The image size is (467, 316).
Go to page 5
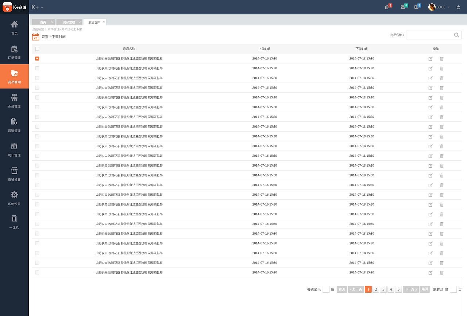[x=398, y=289]
